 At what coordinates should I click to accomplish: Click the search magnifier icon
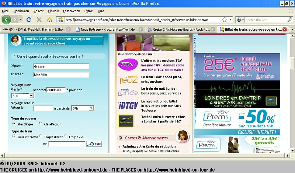(290, 20)
